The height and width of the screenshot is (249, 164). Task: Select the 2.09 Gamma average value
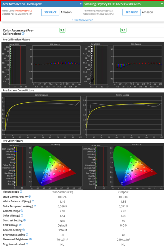(62, 211)
